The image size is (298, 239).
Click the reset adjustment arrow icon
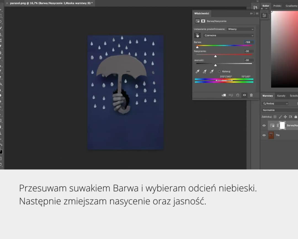pyautogui.click(x=238, y=95)
